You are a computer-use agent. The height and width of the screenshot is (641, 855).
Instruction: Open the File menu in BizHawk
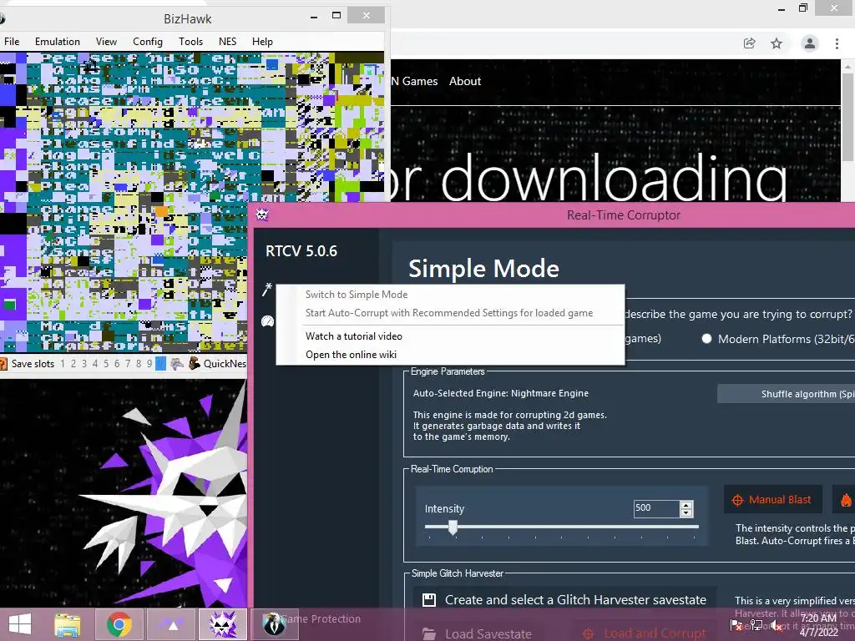(x=12, y=42)
